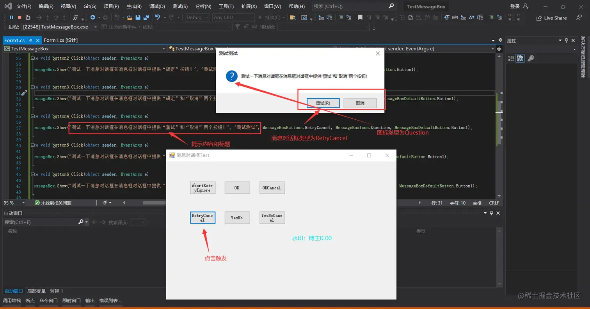Viewport: 590px width, 309px height.
Task: Switch to the Form1.cs [设计] tab
Action: (x=61, y=40)
